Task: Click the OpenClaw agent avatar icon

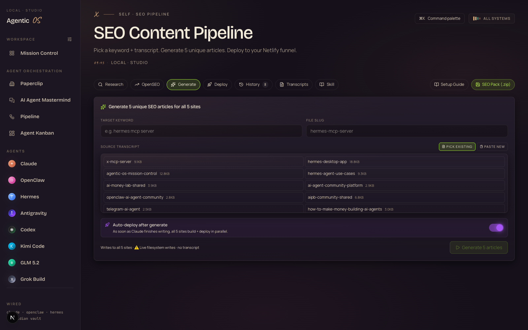Action: pos(12,180)
